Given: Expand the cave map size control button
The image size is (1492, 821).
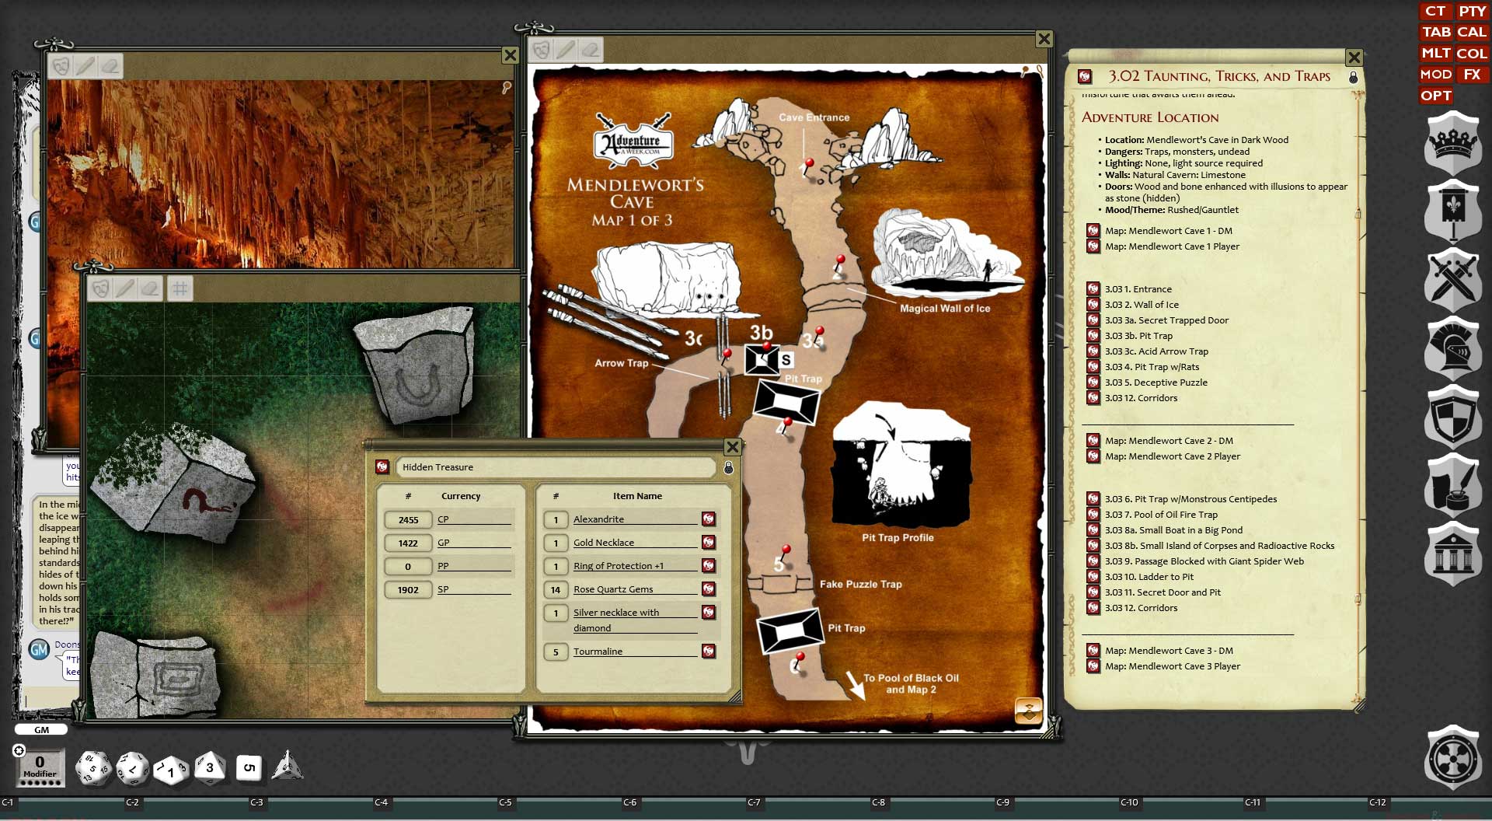Looking at the screenshot, I should [1028, 711].
